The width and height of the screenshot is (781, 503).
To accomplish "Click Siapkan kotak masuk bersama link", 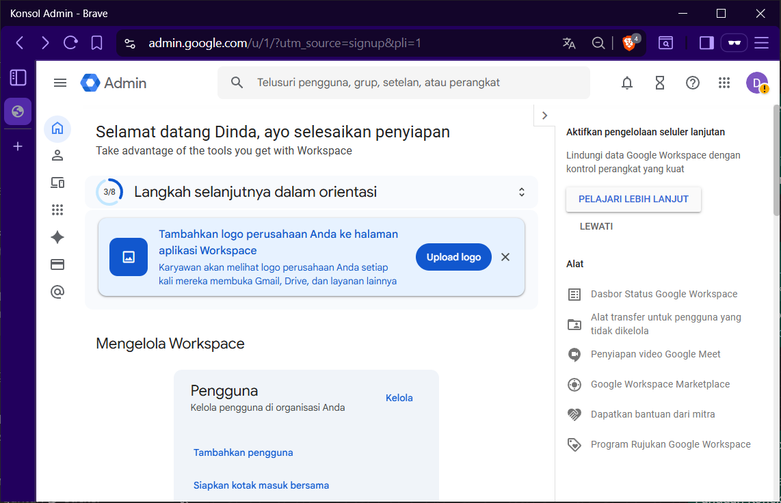I will point(261,485).
